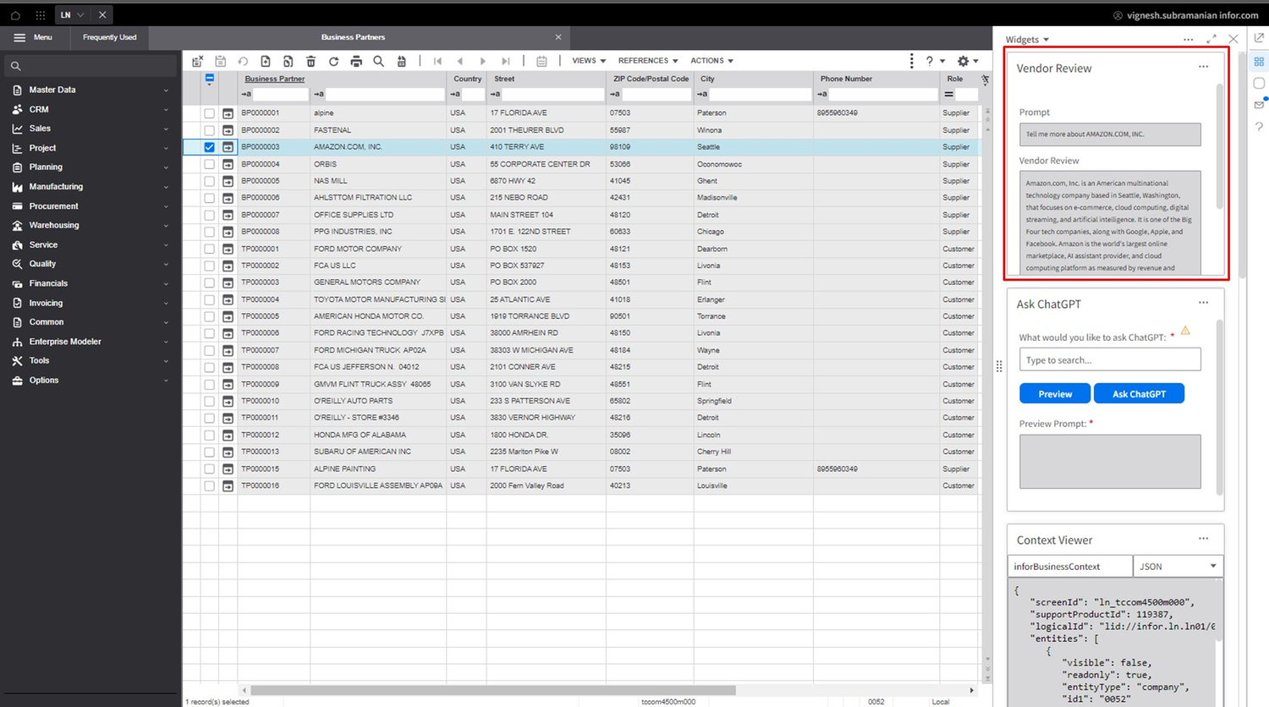Click the Refresh icon in the toolbar
The width and height of the screenshot is (1269, 707).
(x=334, y=60)
